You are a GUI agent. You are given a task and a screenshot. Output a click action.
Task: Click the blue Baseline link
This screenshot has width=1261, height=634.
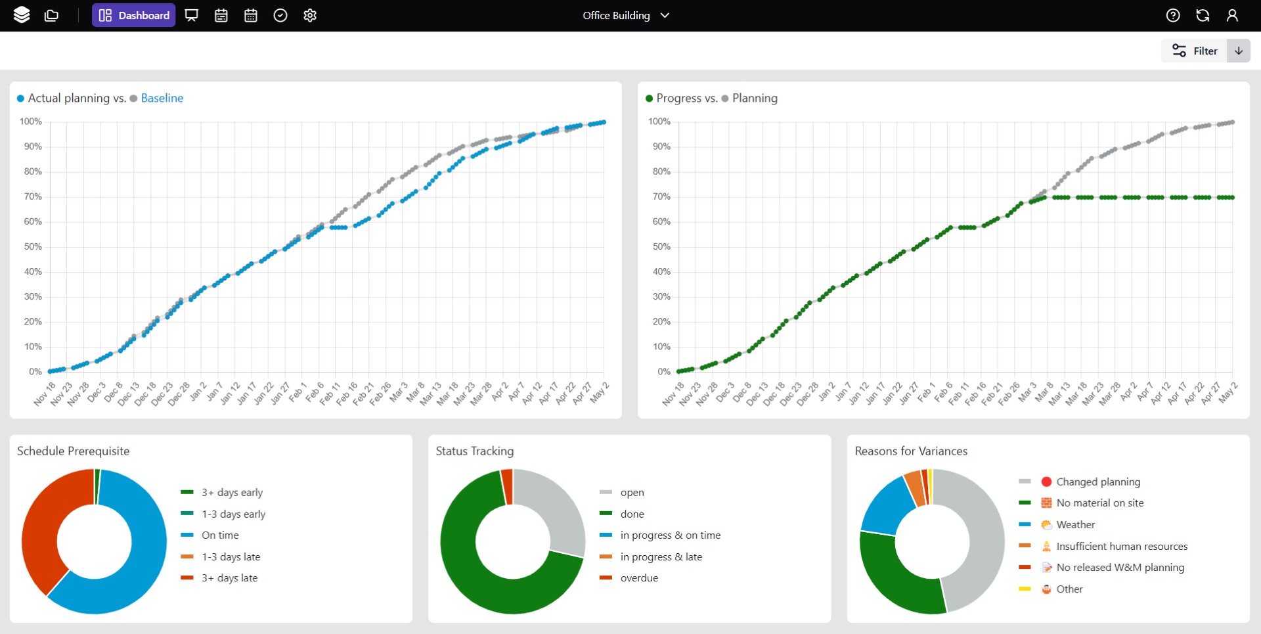pyautogui.click(x=162, y=98)
